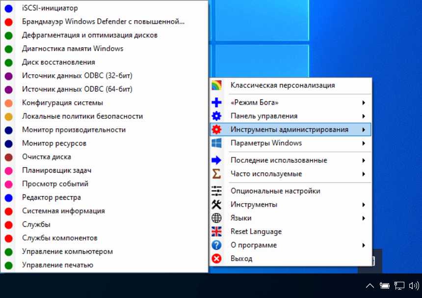Click the yellow dot beside Локальные политики безопасности
The height and width of the screenshot is (298, 422).
tap(9, 117)
